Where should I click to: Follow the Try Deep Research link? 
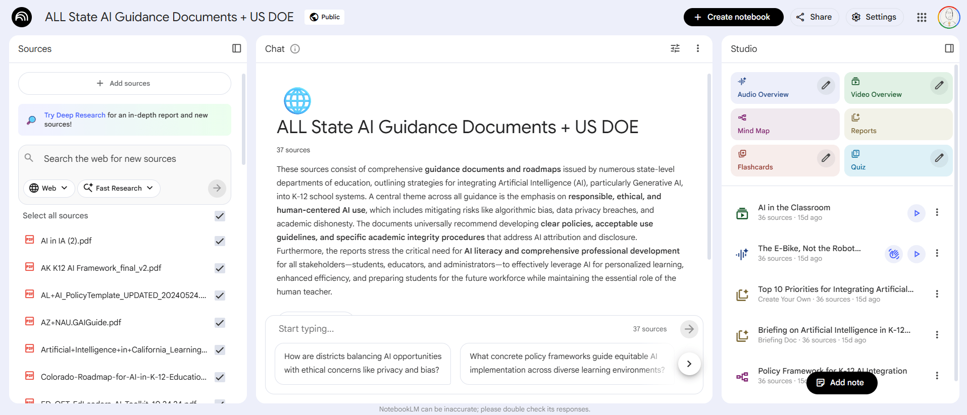[75, 115]
